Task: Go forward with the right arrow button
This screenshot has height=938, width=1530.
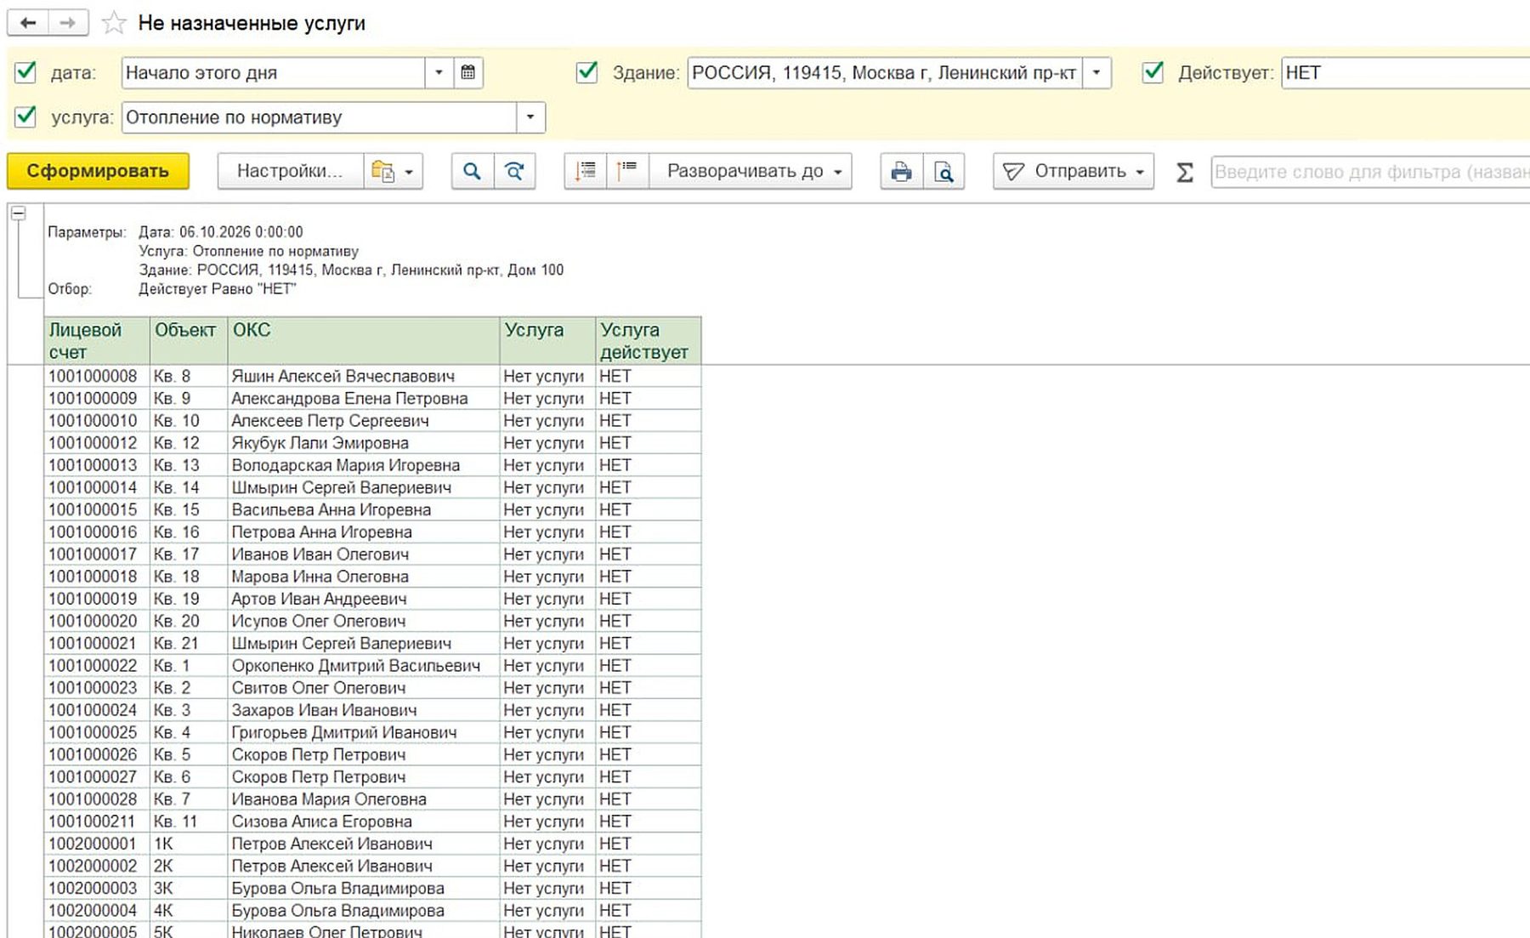Action: (68, 23)
